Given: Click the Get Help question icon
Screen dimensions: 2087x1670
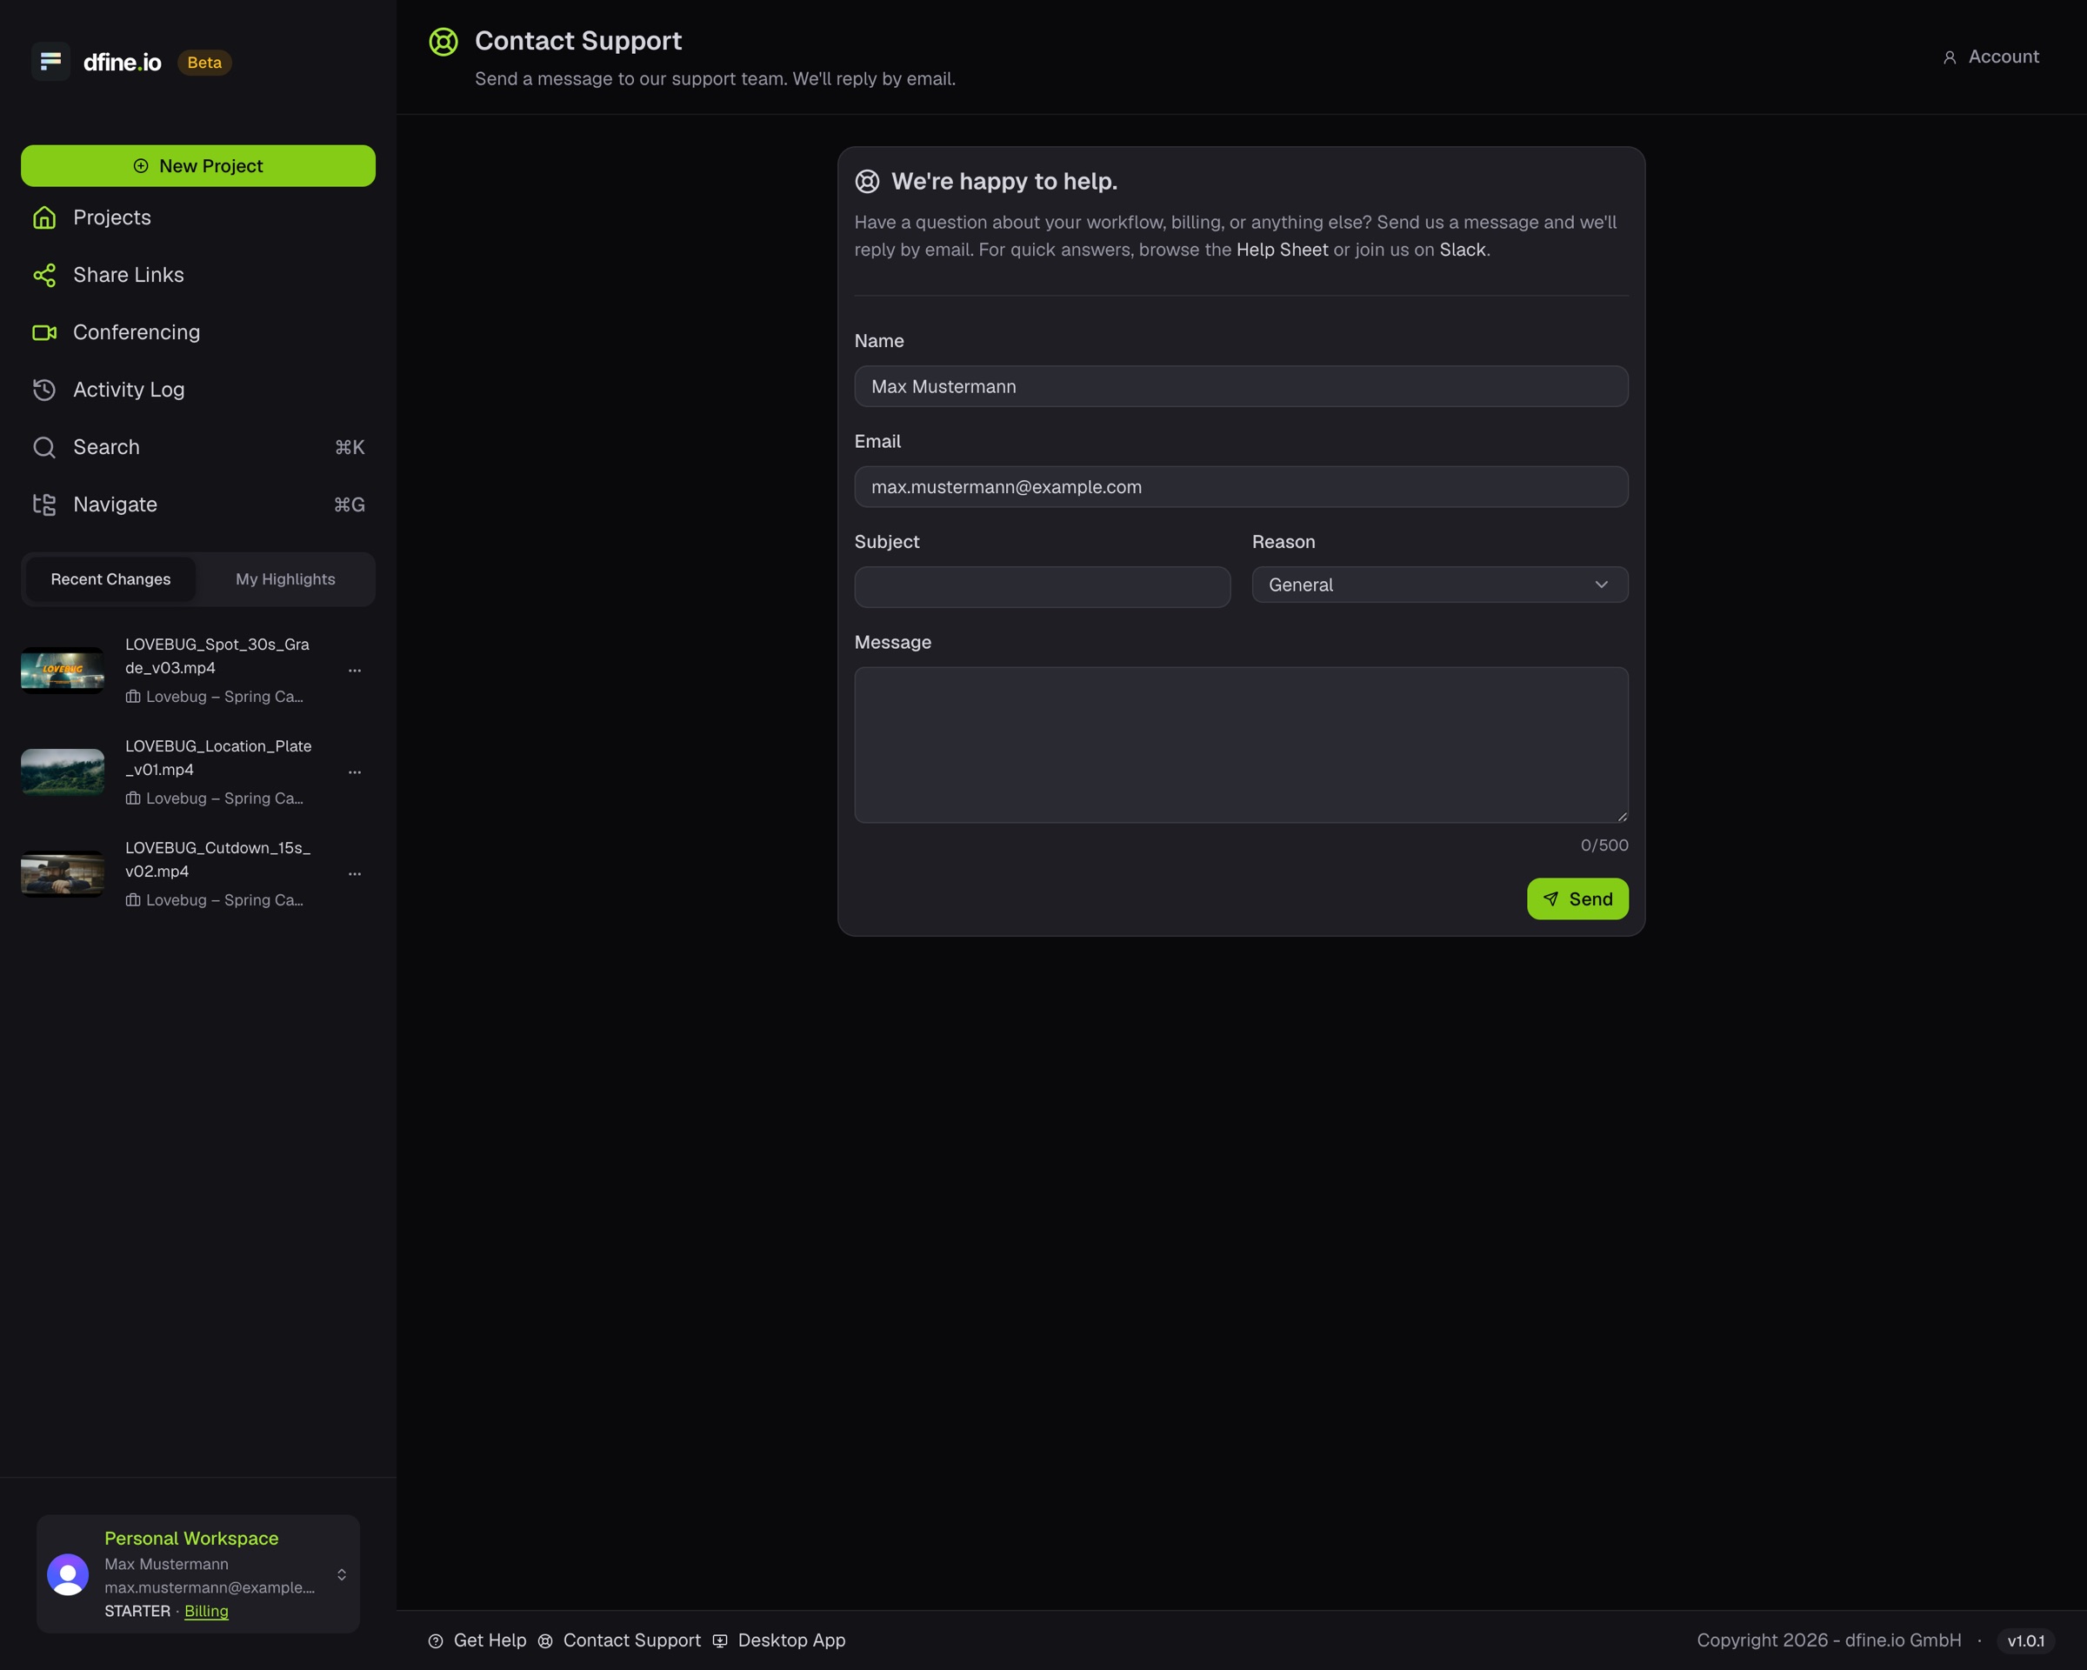Looking at the screenshot, I should click(436, 1640).
